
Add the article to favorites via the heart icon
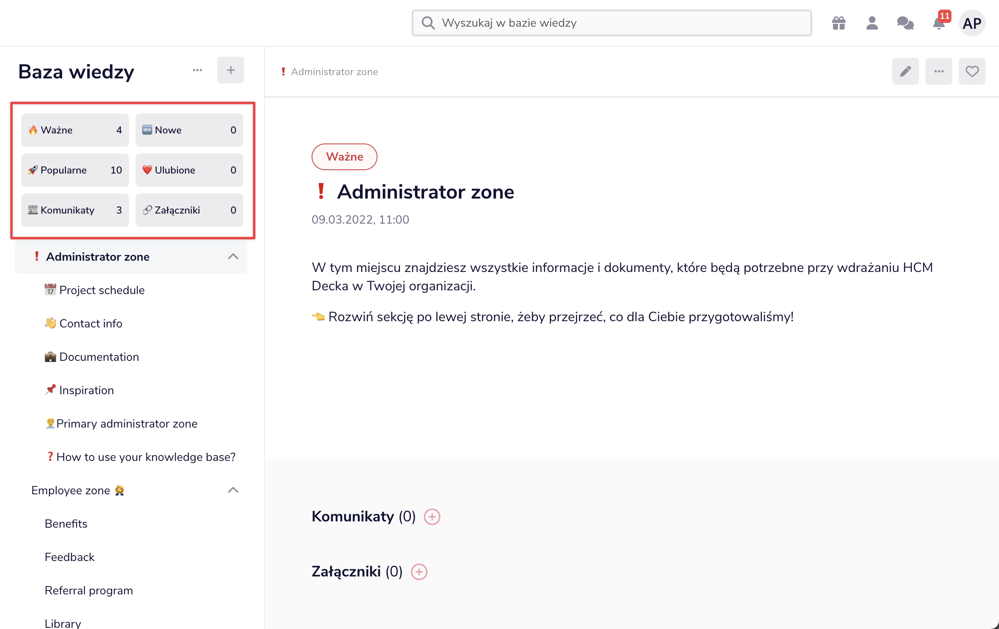972,71
